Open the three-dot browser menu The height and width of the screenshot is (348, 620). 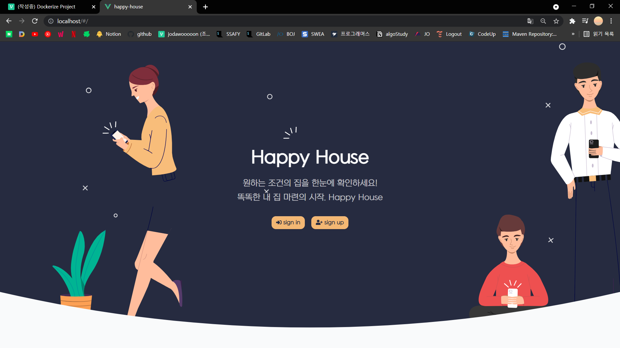pyautogui.click(x=611, y=21)
